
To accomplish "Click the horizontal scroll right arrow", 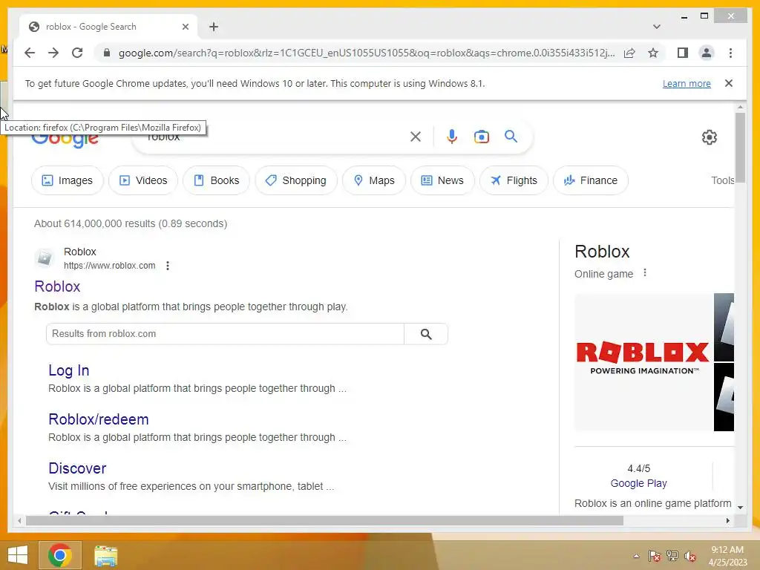I will 728,520.
